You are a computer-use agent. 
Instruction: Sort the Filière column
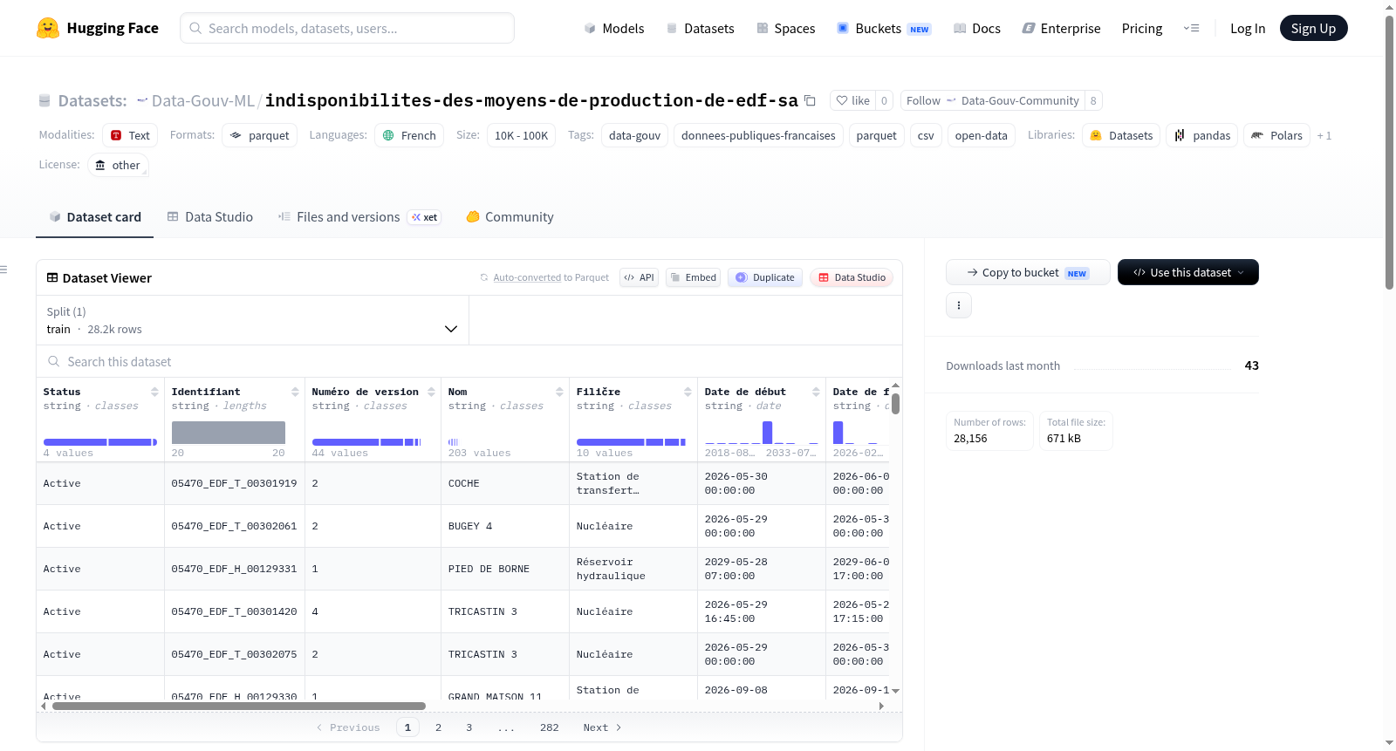688,392
